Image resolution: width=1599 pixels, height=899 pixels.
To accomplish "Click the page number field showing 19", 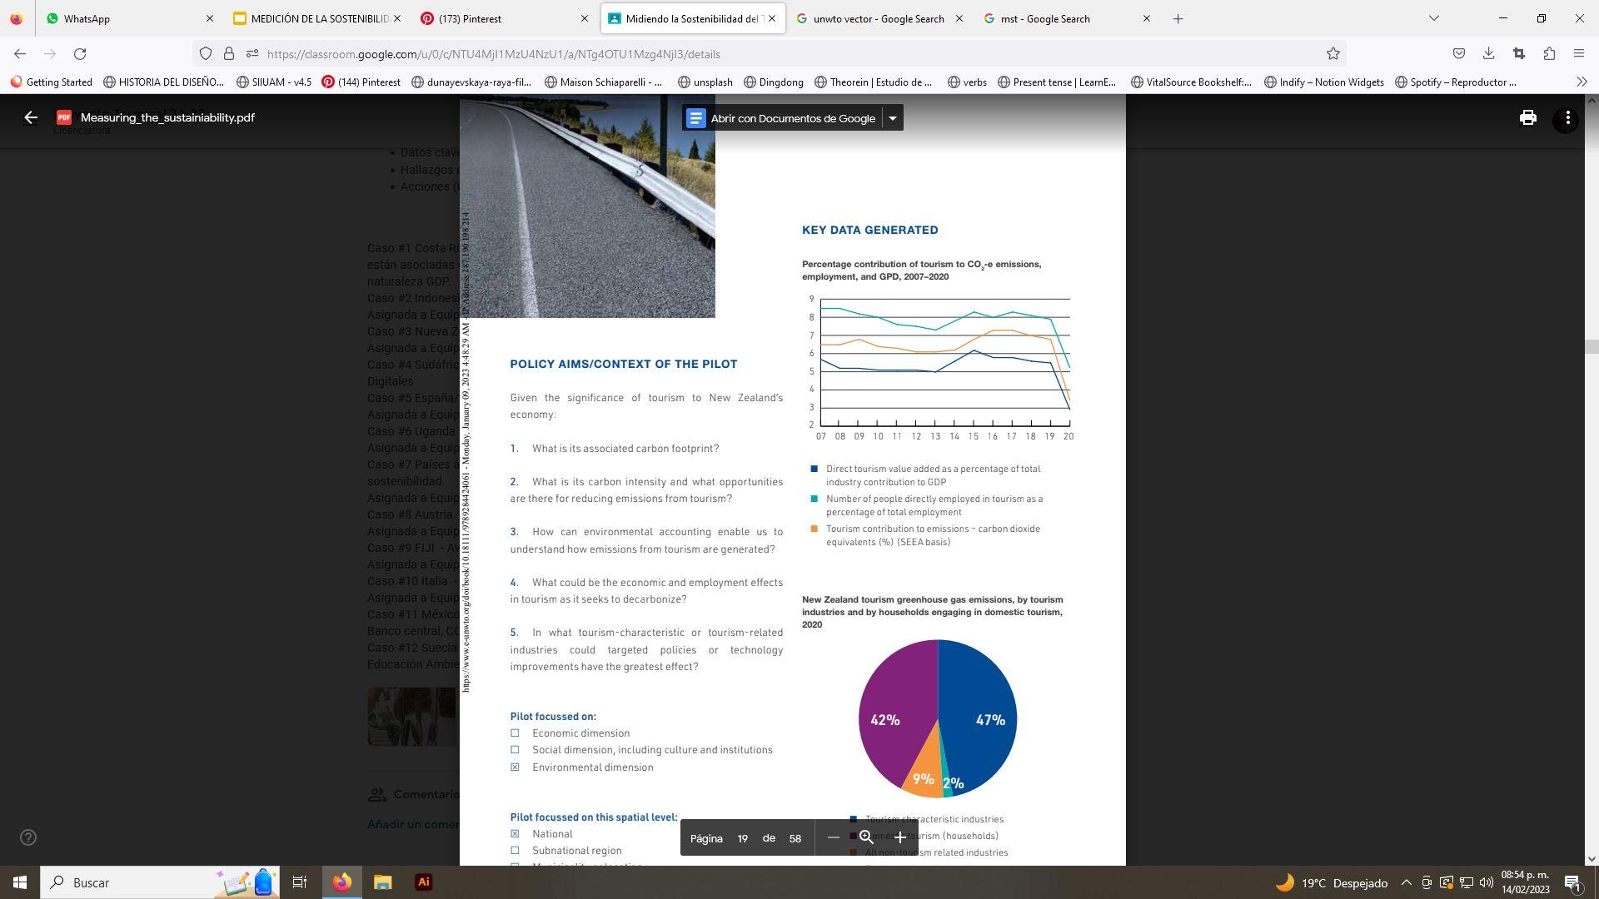I will pyautogui.click(x=742, y=838).
